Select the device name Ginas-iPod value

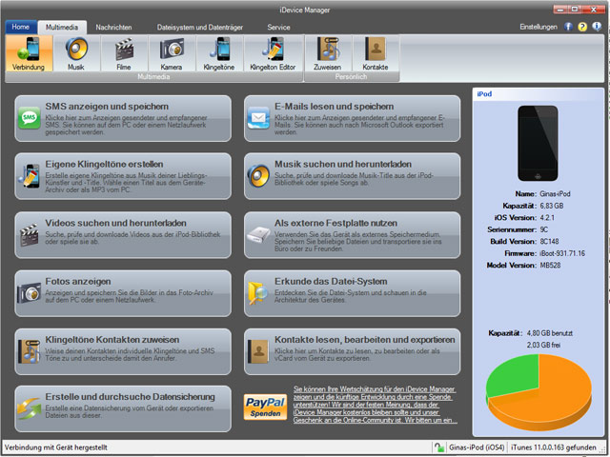coord(555,193)
